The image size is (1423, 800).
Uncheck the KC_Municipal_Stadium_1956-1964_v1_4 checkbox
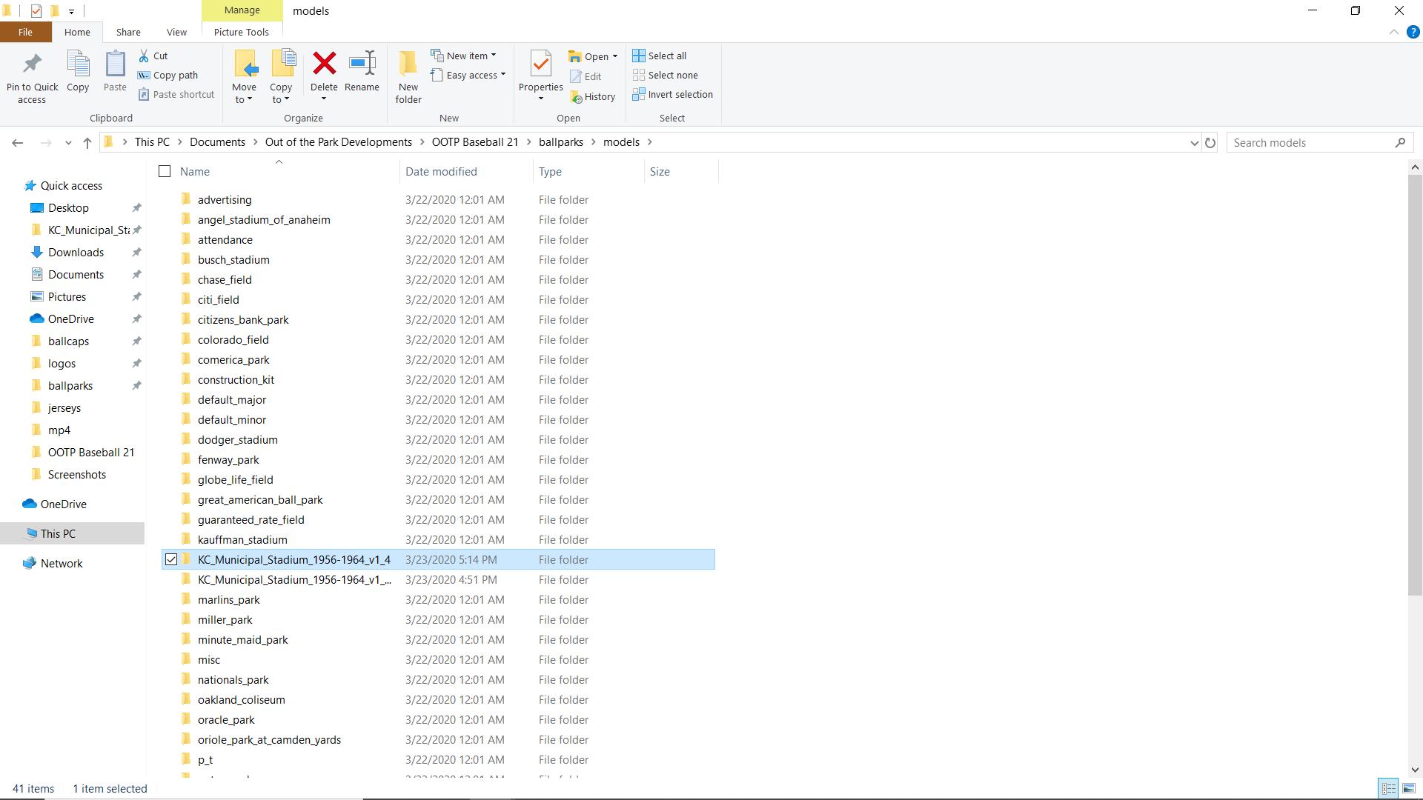click(171, 560)
